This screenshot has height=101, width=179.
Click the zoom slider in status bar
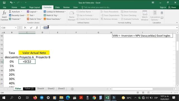point(162,93)
